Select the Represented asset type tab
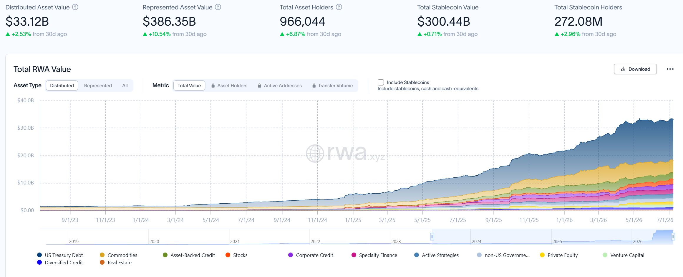 [98, 86]
